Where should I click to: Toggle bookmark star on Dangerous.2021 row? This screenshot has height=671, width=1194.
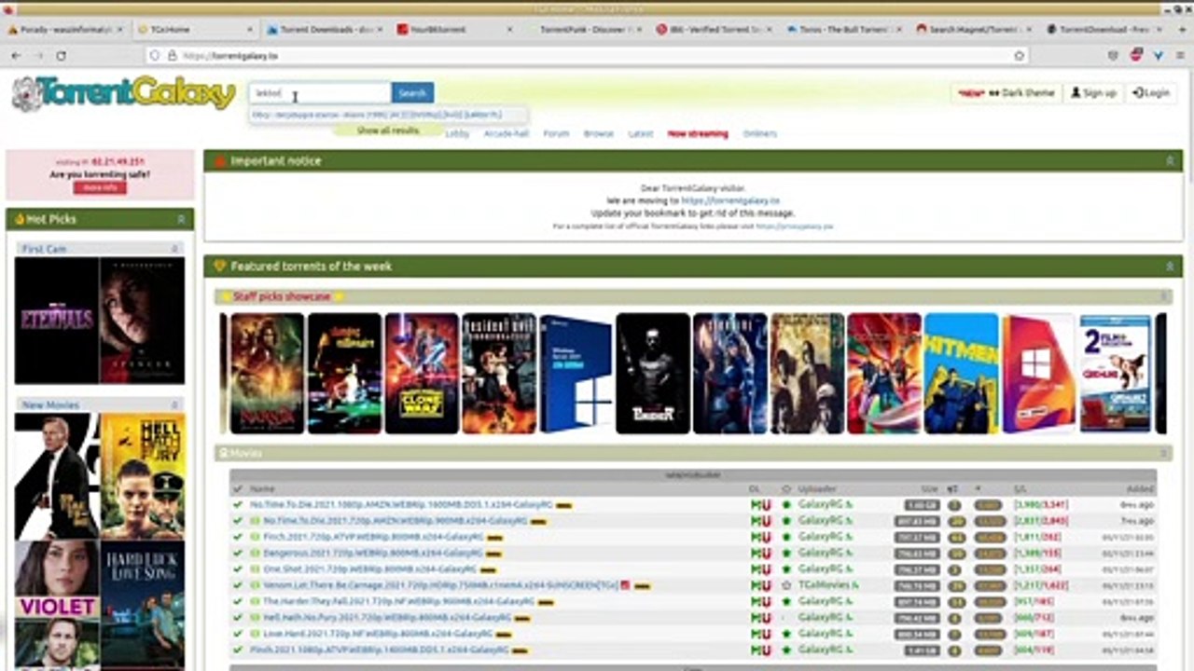coord(786,553)
